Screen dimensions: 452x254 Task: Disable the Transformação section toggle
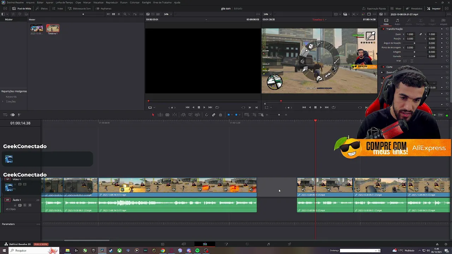coord(383,29)
